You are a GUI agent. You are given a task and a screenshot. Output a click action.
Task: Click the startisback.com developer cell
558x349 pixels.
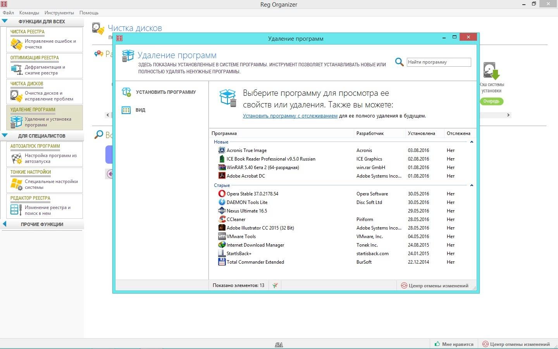pos(372,253)
